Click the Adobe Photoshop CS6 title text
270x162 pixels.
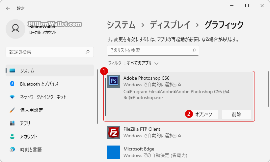tap(147, 78)
